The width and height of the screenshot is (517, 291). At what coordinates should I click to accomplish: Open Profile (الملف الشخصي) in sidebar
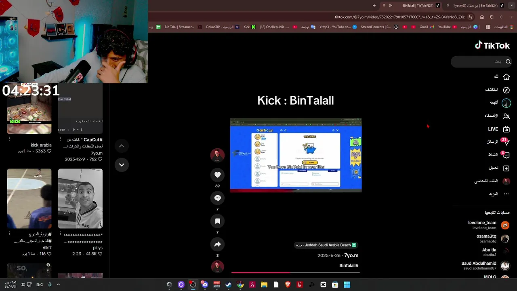tap(492, 181)
